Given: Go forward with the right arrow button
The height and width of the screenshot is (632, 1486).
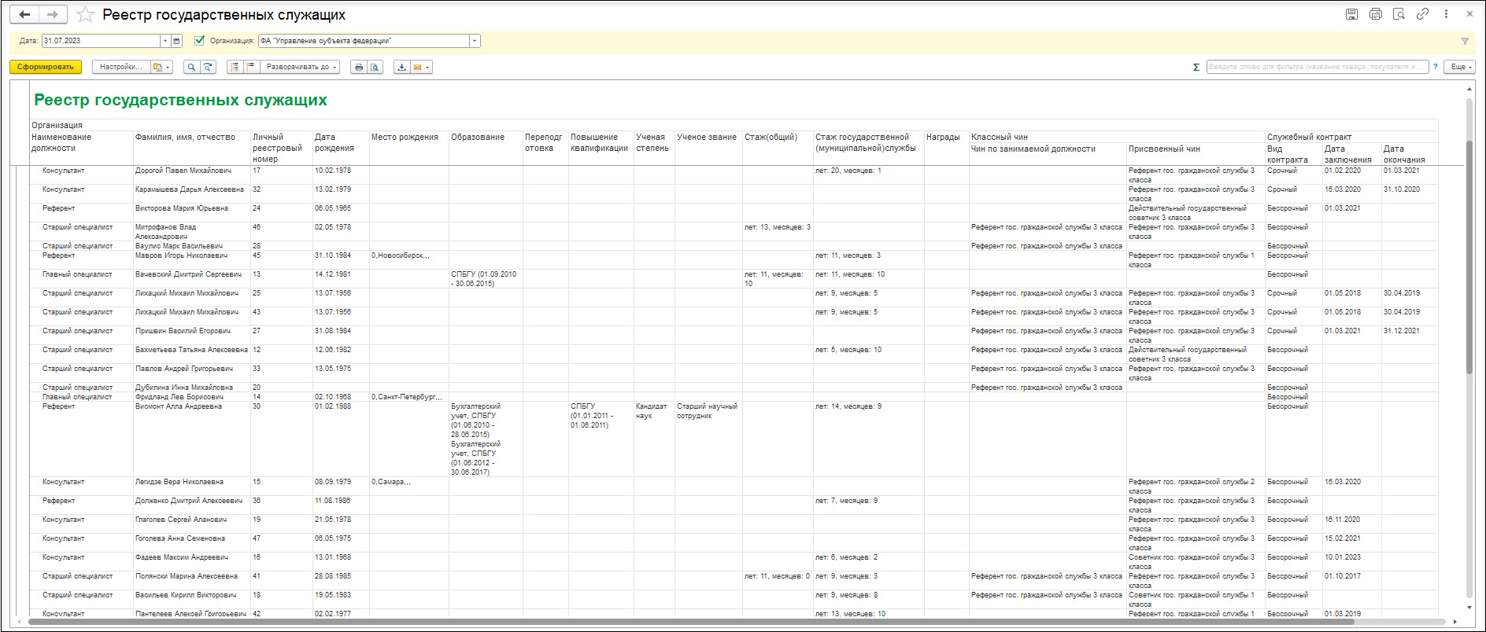Looking at the screenshot, I should point(53,14).
